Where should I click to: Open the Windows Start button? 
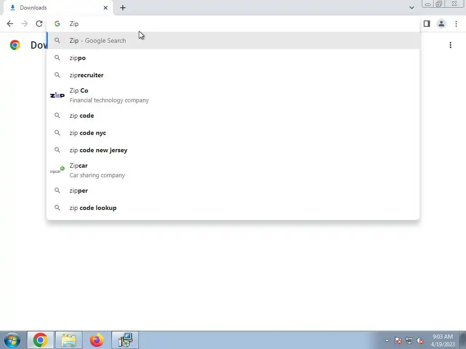(12, 340)
